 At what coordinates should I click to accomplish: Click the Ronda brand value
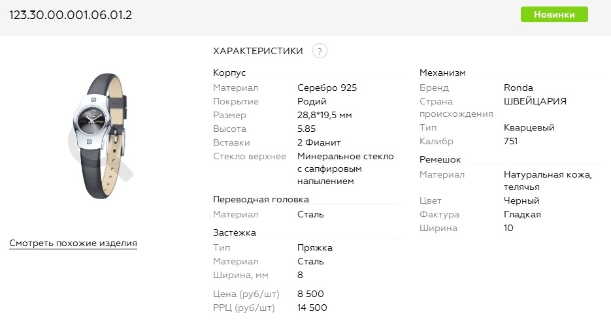[518, 87]
